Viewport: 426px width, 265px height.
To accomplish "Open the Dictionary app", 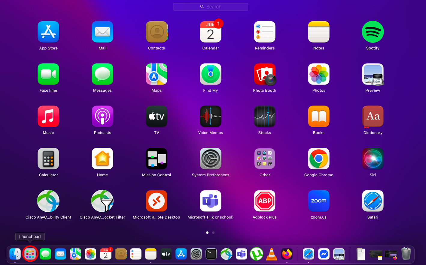I will click(x=373, y=117).
